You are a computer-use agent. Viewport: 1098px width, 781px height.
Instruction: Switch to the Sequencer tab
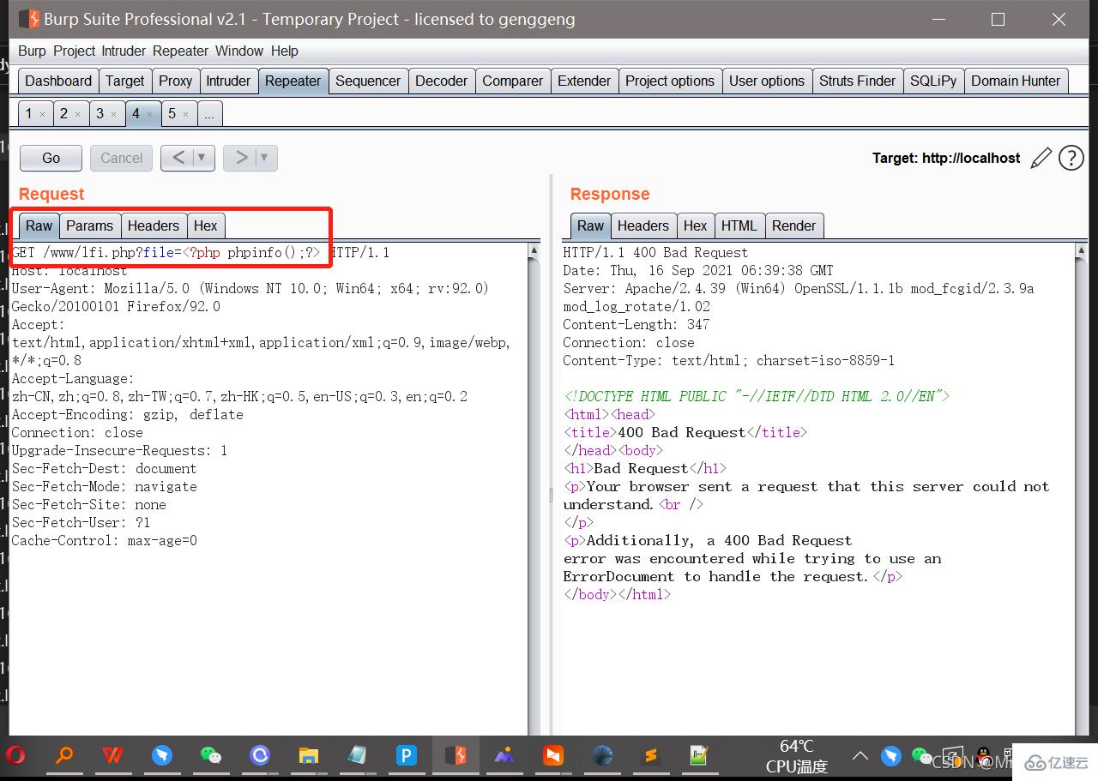point(368,81)
